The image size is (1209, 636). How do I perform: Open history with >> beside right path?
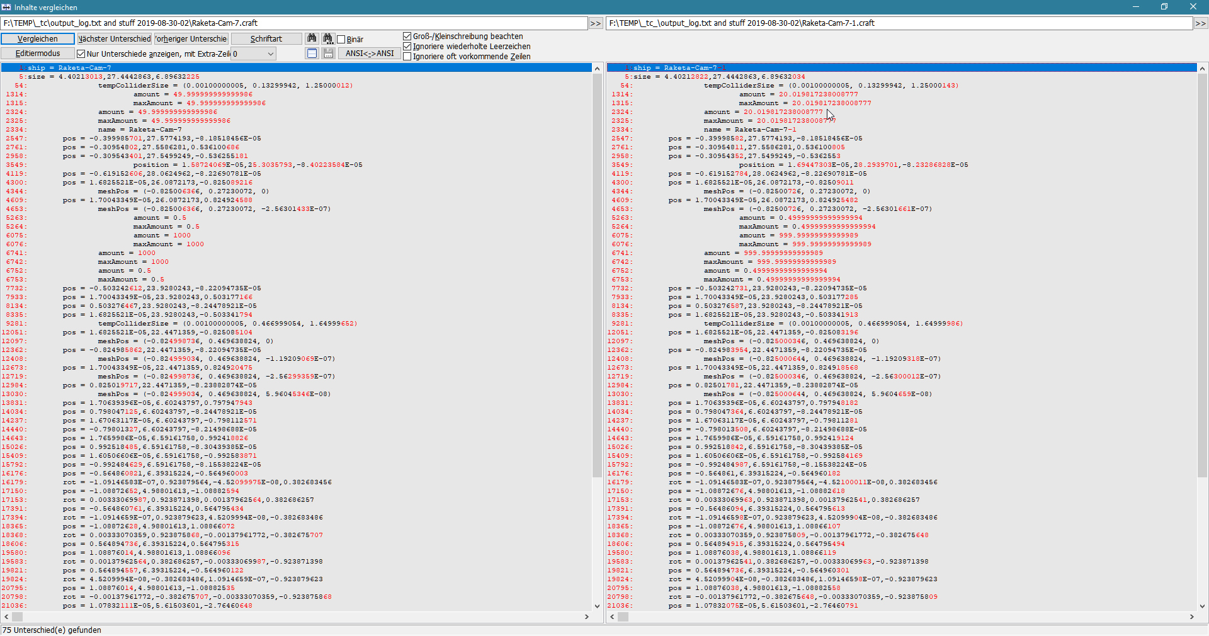pos(1201,23)
